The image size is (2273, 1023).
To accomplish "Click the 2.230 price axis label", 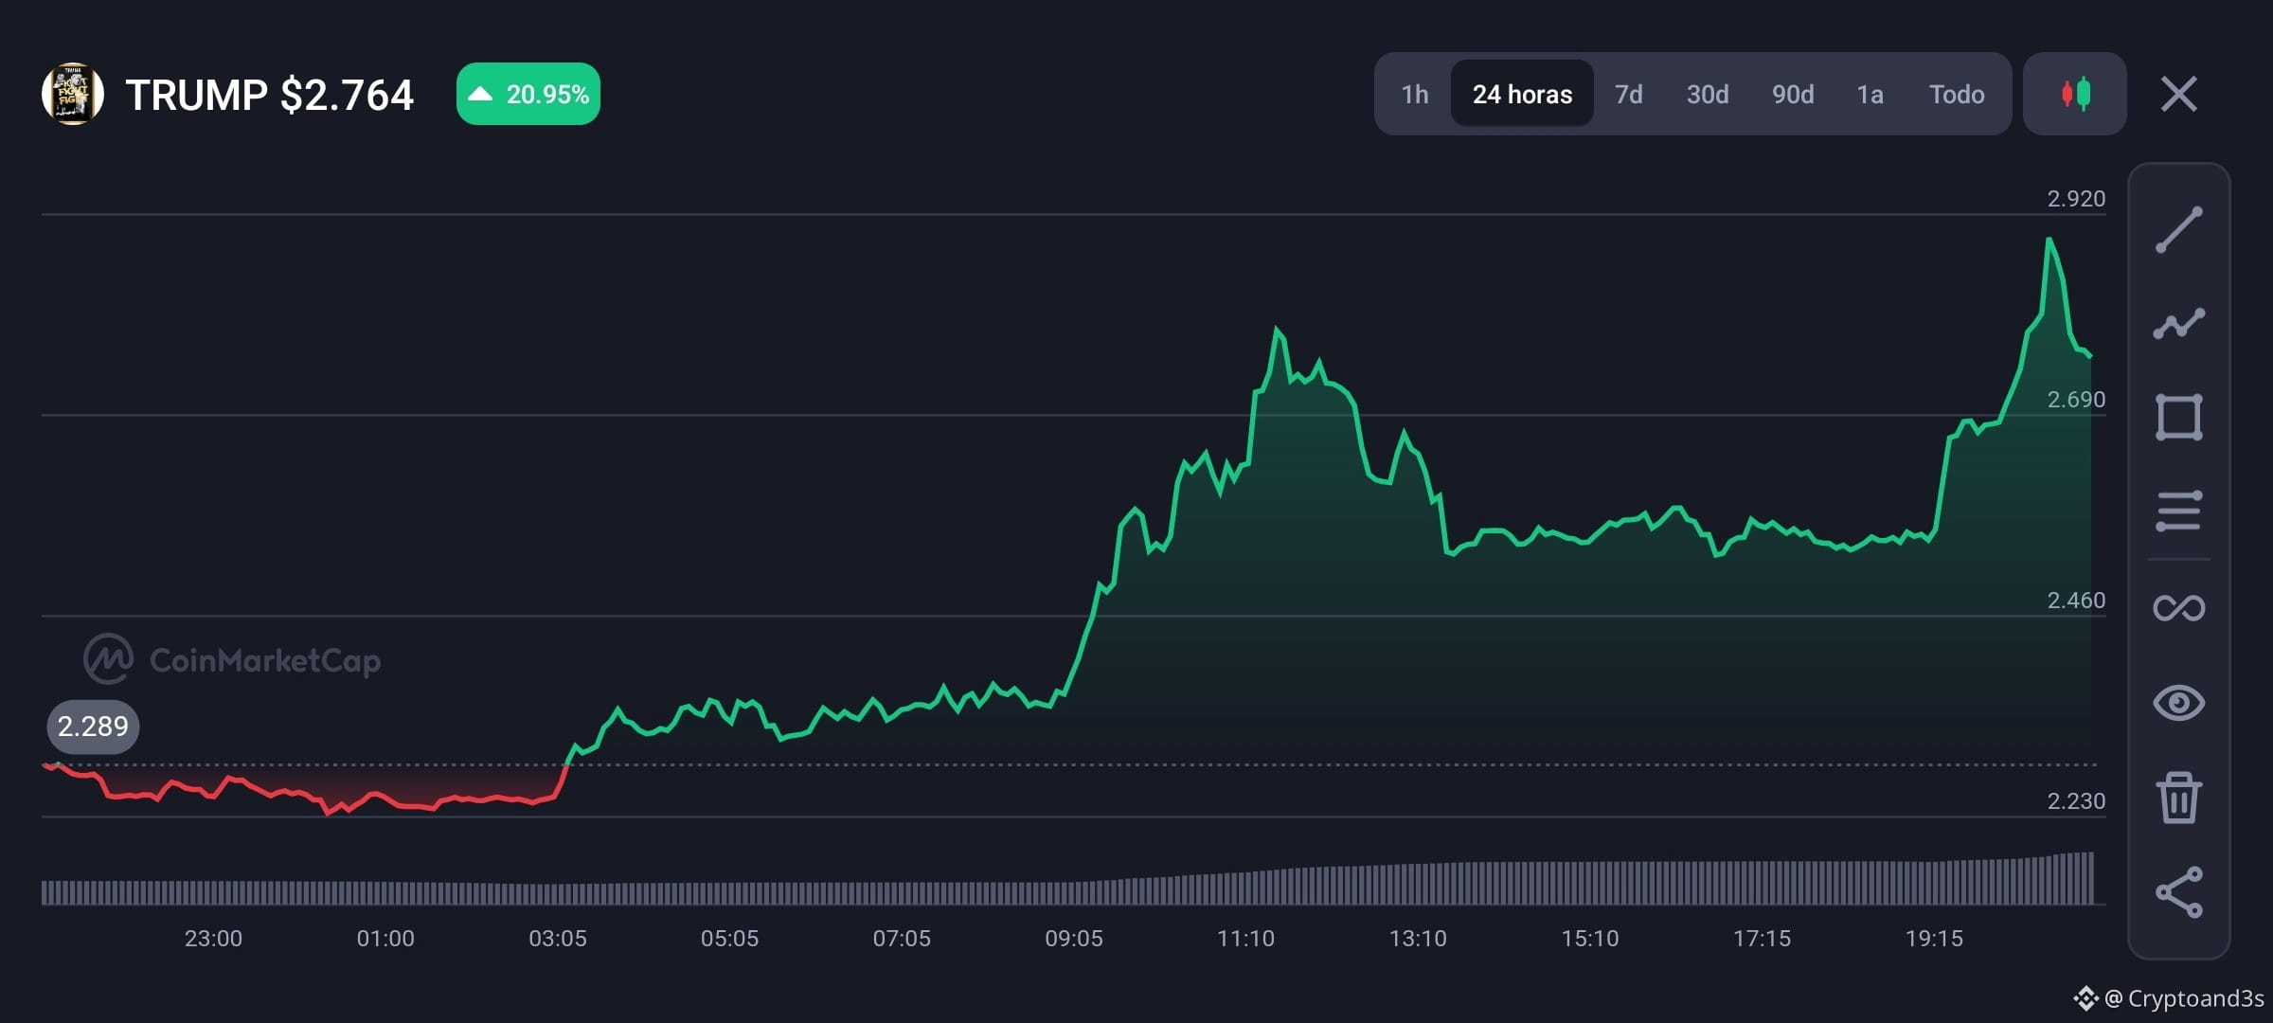I will click(x=2076, y=801).
